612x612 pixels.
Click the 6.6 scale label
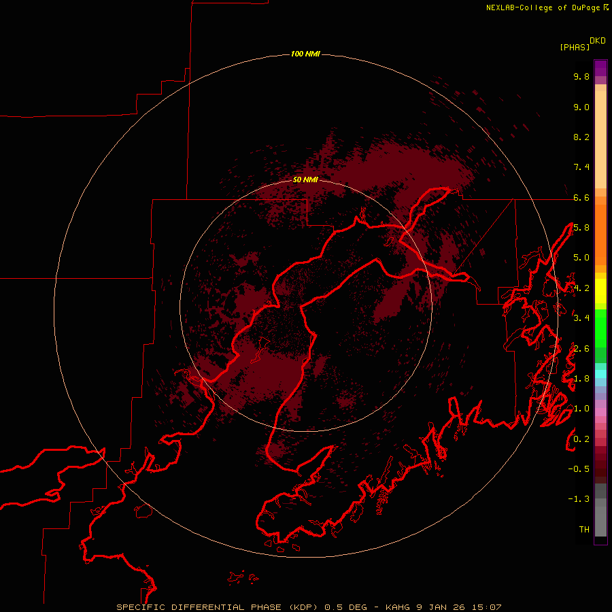(581, 197)
